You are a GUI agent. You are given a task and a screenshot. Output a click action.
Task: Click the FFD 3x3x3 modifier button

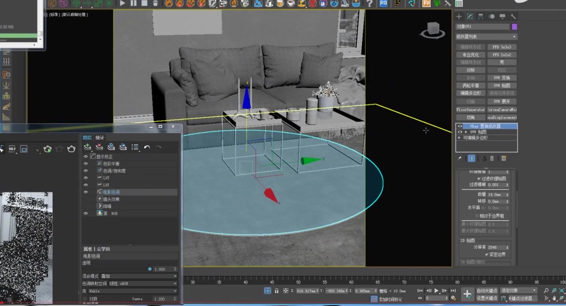pos(502,47)
